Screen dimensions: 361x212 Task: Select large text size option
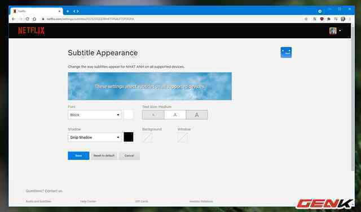click(x=197, y=115)
